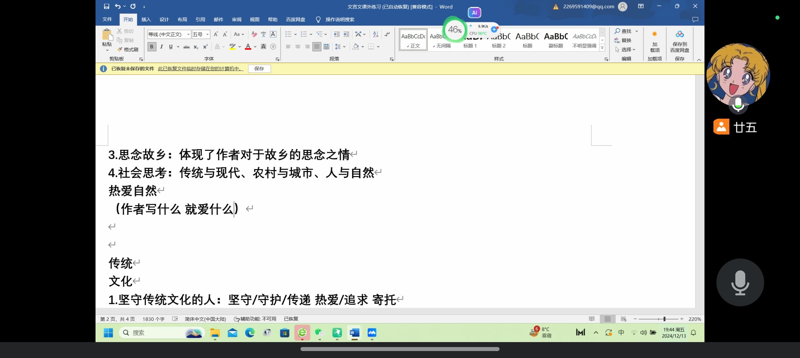800x358 pixels.
Task: Toggle justify paragraph alignment
Action: (317, 47)
